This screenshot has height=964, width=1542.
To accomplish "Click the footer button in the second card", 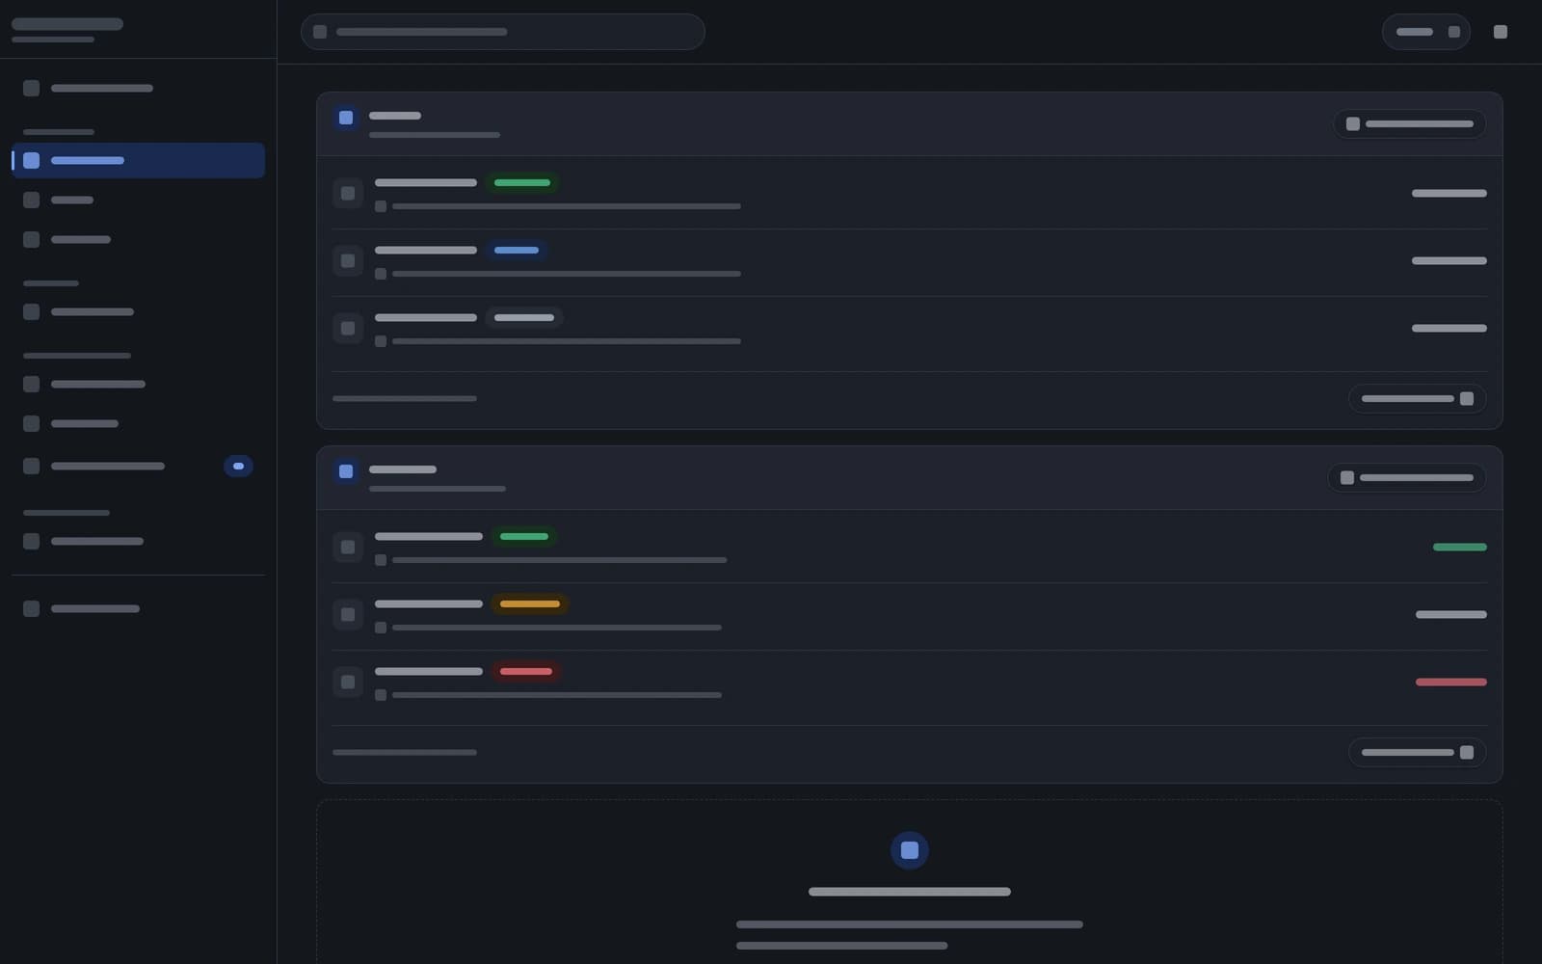I will 1417,752.
